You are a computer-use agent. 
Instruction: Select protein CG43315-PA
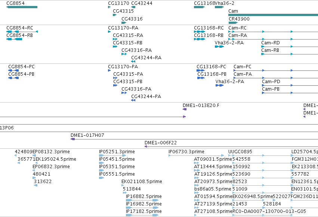click(128, 74)
